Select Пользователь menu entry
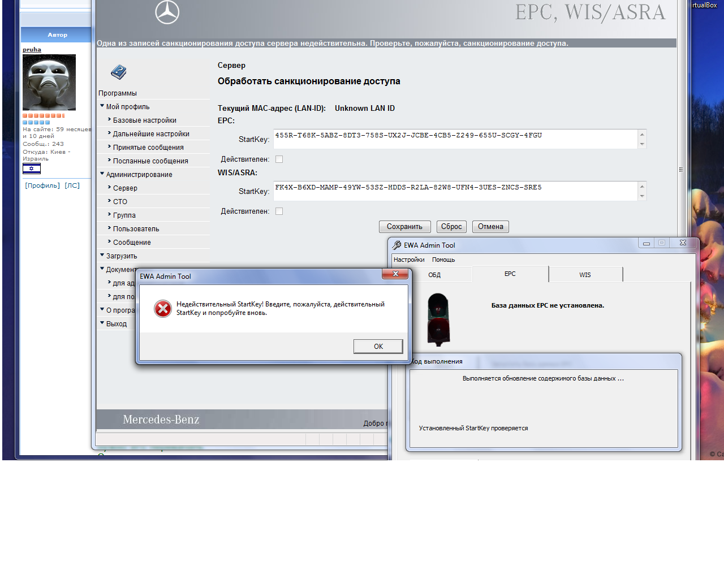724x579 pixels. click(x=136, y=229)
